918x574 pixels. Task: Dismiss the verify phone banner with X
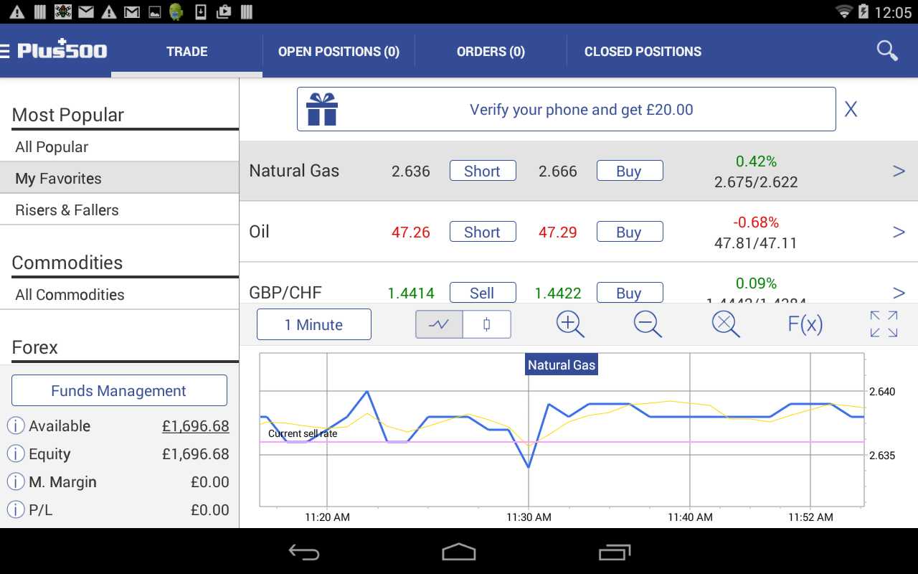point(851,109)
